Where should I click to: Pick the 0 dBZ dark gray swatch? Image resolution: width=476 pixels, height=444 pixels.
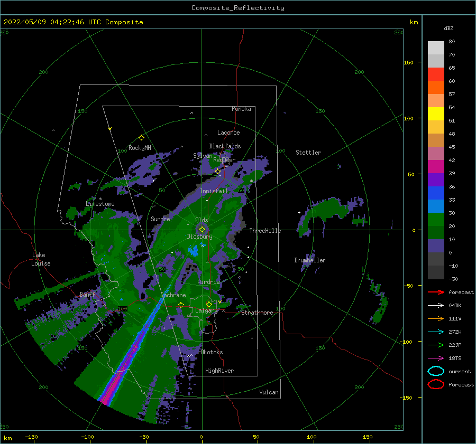coord(436,259)
